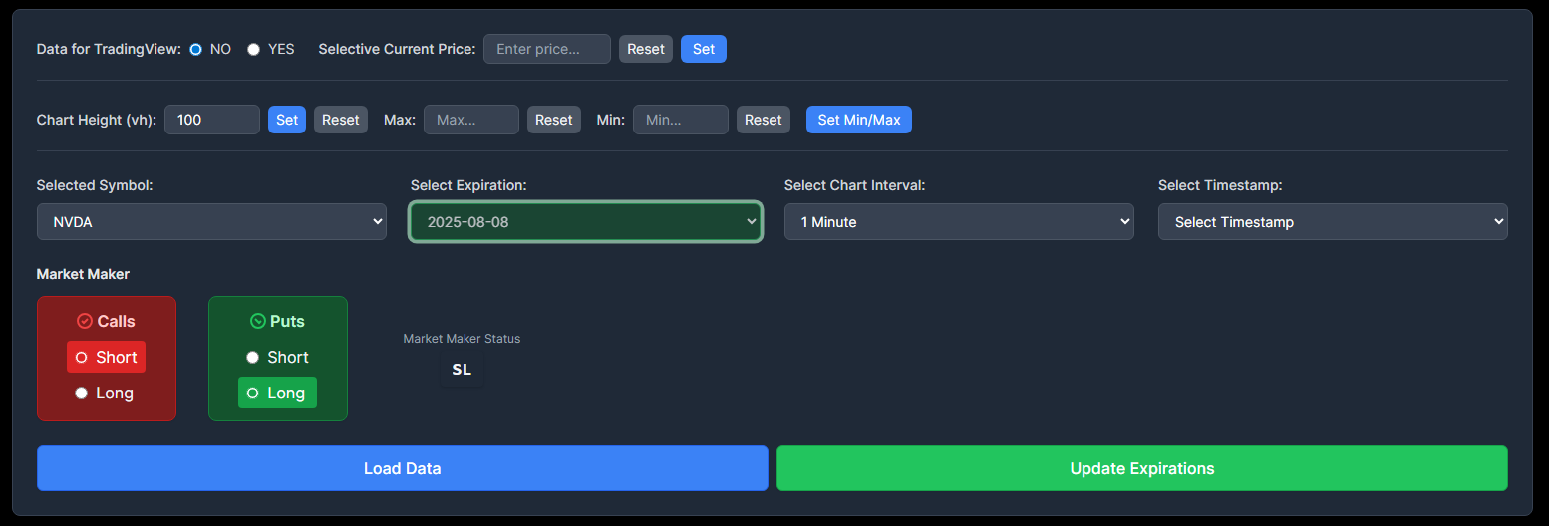Select YES for Data for TradingView

tap(254, 49)
